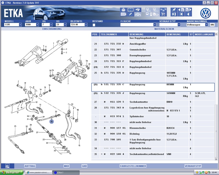Click the parts list scrollbar thumb
This screenshot has height=175, width=219.
coord(216,130)
